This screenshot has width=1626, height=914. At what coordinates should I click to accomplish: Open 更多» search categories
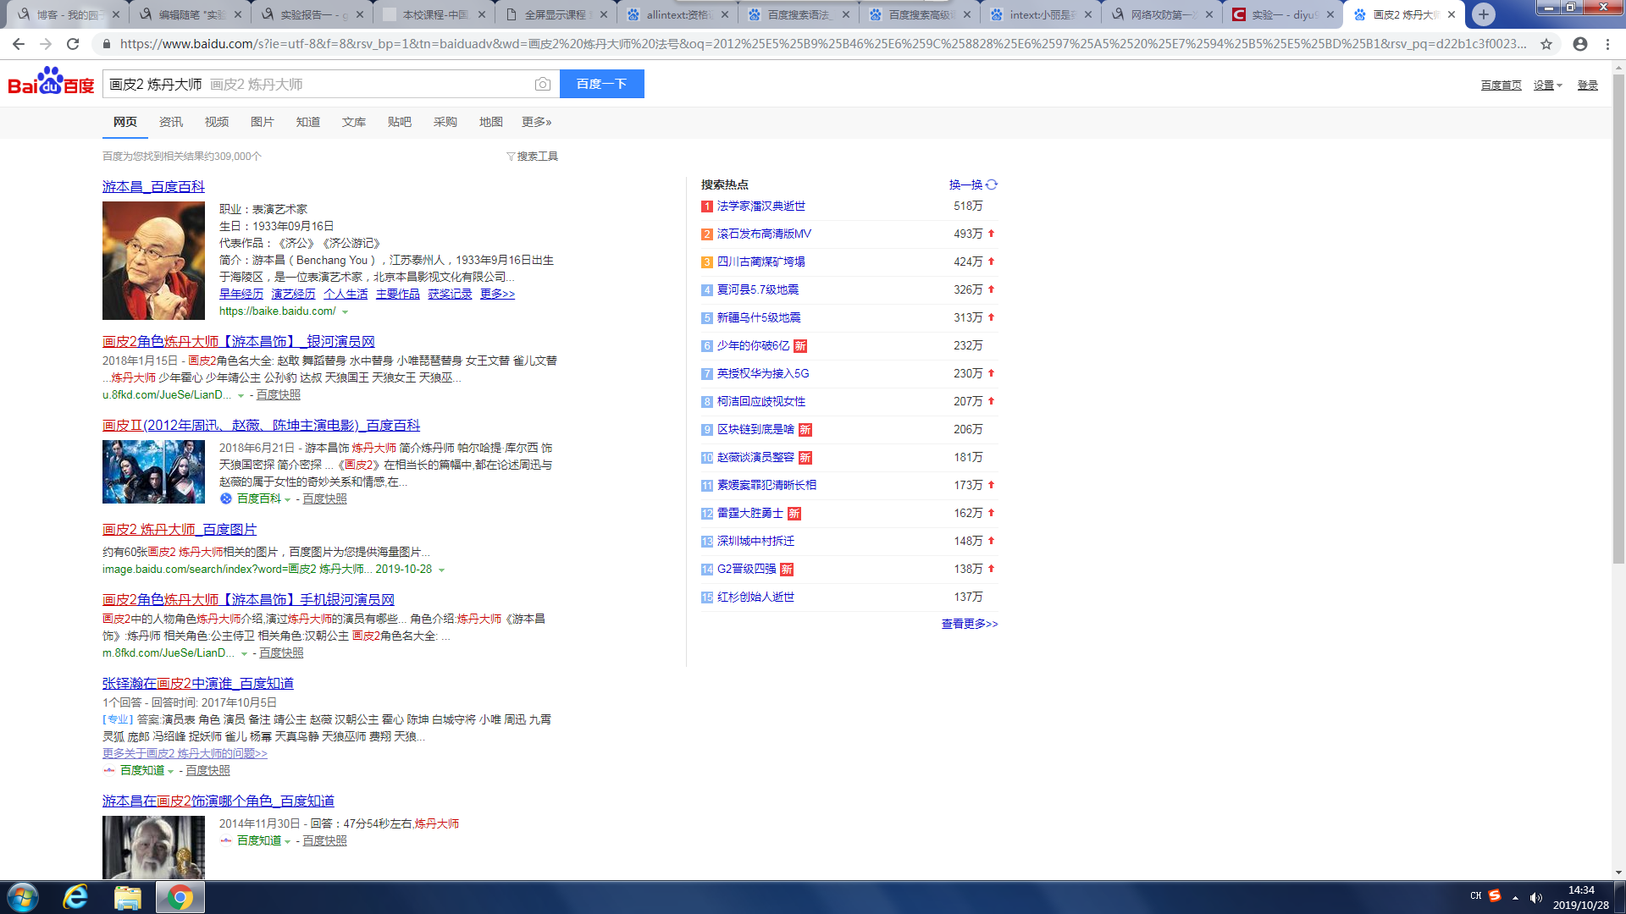(536, 122)
